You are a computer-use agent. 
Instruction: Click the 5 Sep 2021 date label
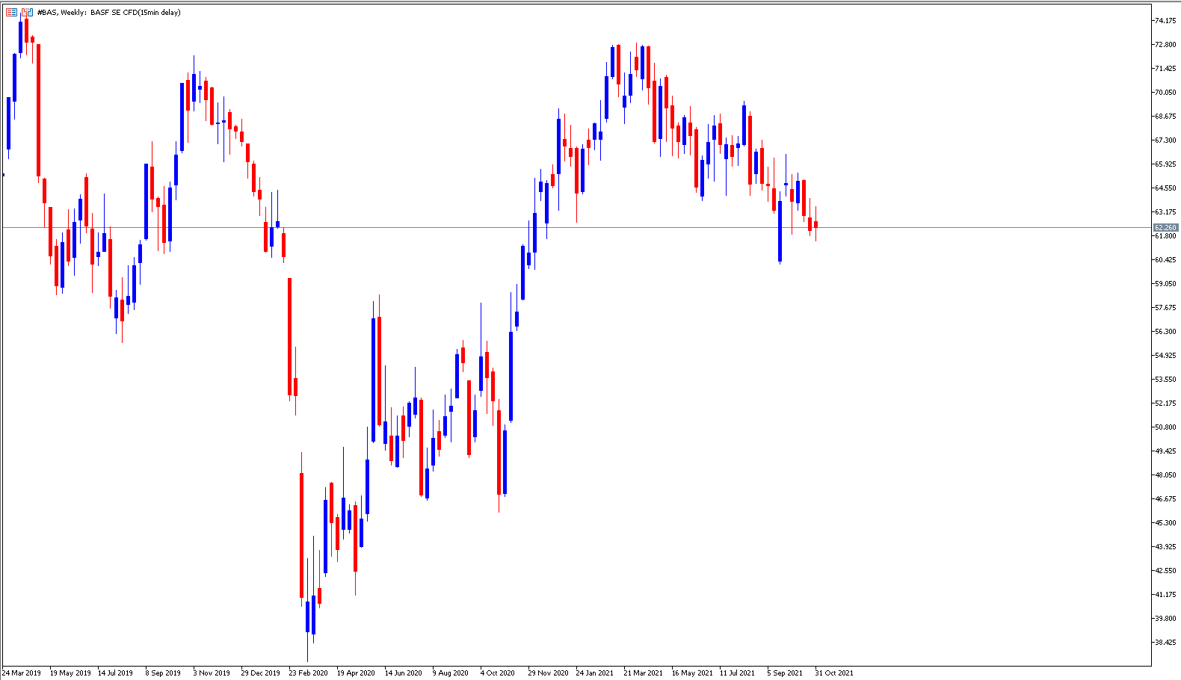pyautogui.click(x=785, y=673)
